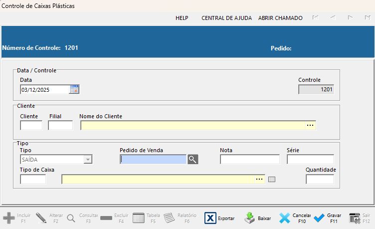Expand the Tipo dropdown showing SAÍDA
Screen dimensions: 375x229
[x=88, y=159]
